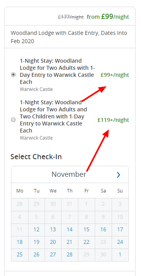Screen dimensions: 141x276
Task: Pick November 26 in the calendar
Action: coord(36,255)
